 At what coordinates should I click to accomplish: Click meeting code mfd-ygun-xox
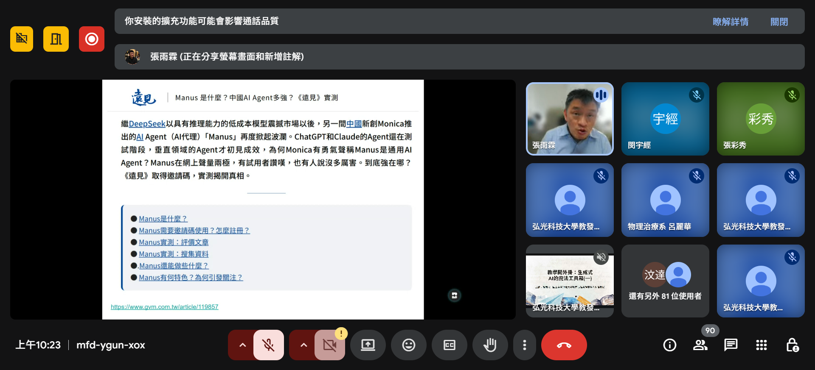(111, 345)
